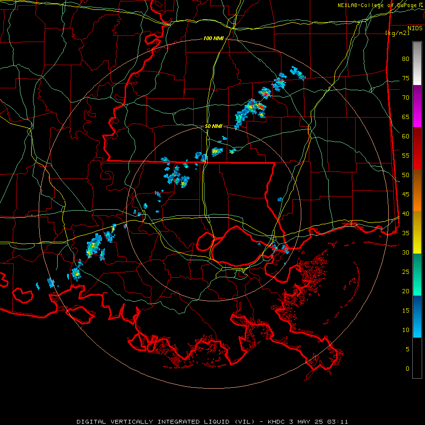Screen dimensions: 425x425
Task: Click the "NIDS" label above the legend
Action: click(x=415, y=28)
